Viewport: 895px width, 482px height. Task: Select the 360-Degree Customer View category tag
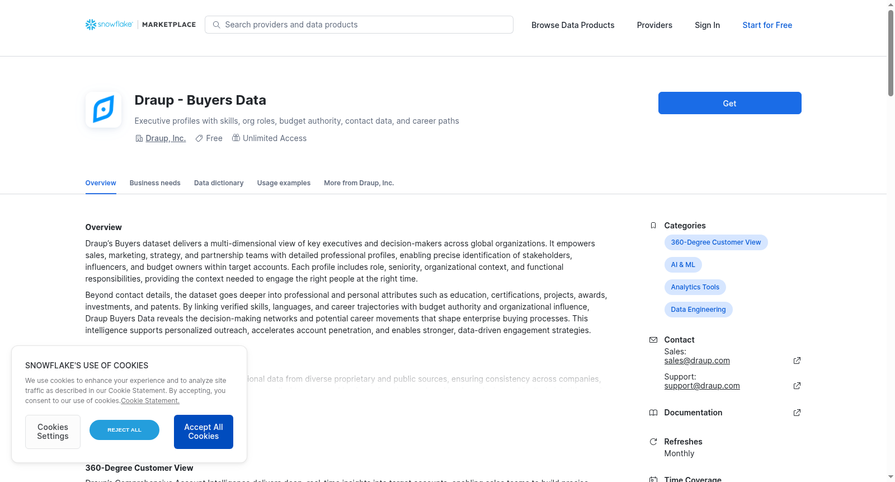coord(716,242)
